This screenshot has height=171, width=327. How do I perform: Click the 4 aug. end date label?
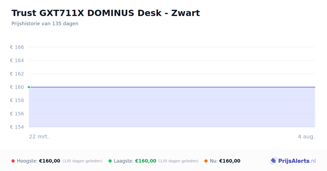click(306, 137)
